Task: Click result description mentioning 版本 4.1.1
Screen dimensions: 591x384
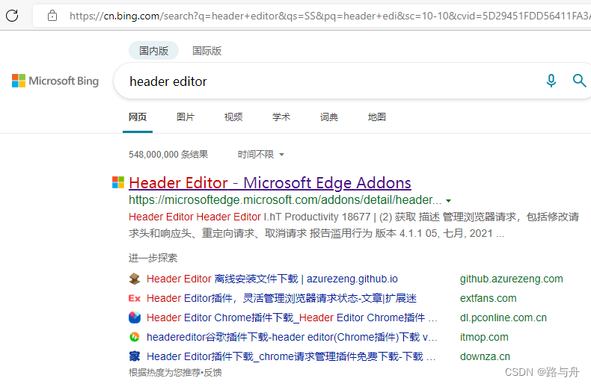Action: tap(354, 225)
